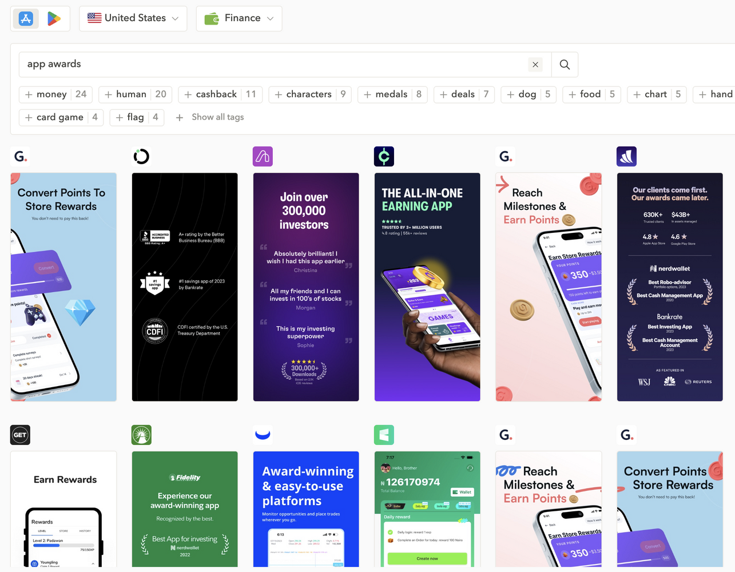Add the money tag filter
Viewport: 735px width, 572px height.
tap(55, 94)
